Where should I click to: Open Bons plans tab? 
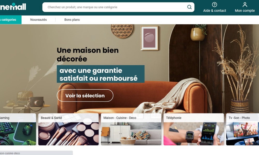(72, 20)
